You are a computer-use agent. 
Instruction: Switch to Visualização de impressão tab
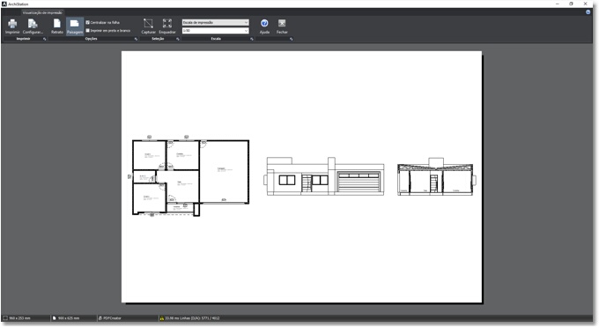[42, 12]
